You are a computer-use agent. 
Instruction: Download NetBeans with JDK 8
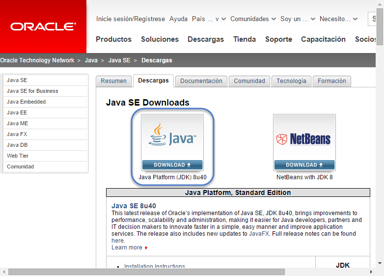(x=304, y=165)
